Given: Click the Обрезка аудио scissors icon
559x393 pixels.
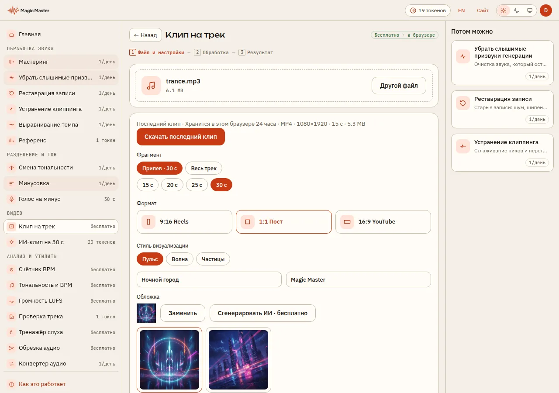Looking at the screenshot, I should tap(11, 348).
